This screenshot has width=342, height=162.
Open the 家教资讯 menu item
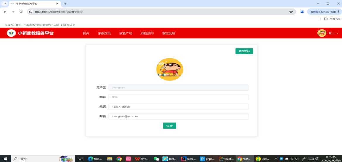point(104,33)
